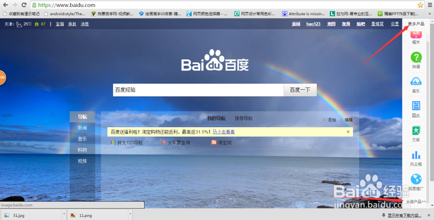Expand the bookmarks bar overflow chevron
Screen dimensions: 434x220
[x=430, y=13]
